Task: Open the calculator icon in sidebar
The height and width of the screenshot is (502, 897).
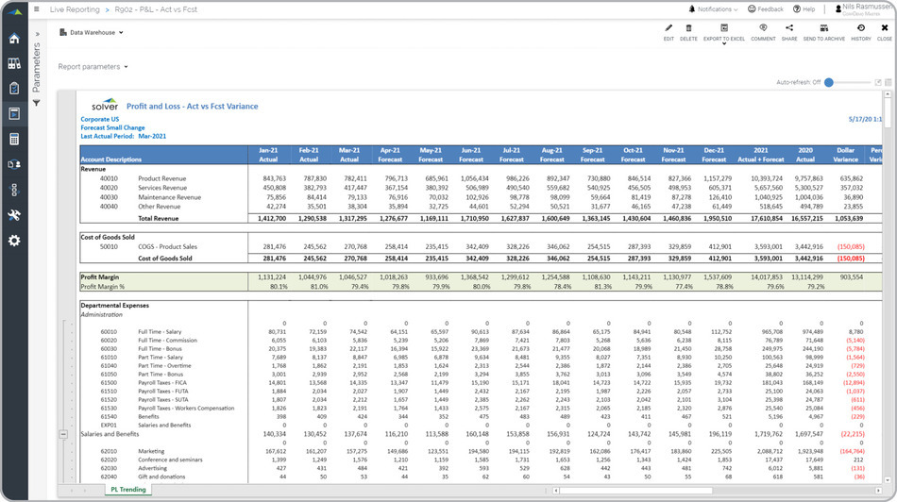Action: point(14,139)
